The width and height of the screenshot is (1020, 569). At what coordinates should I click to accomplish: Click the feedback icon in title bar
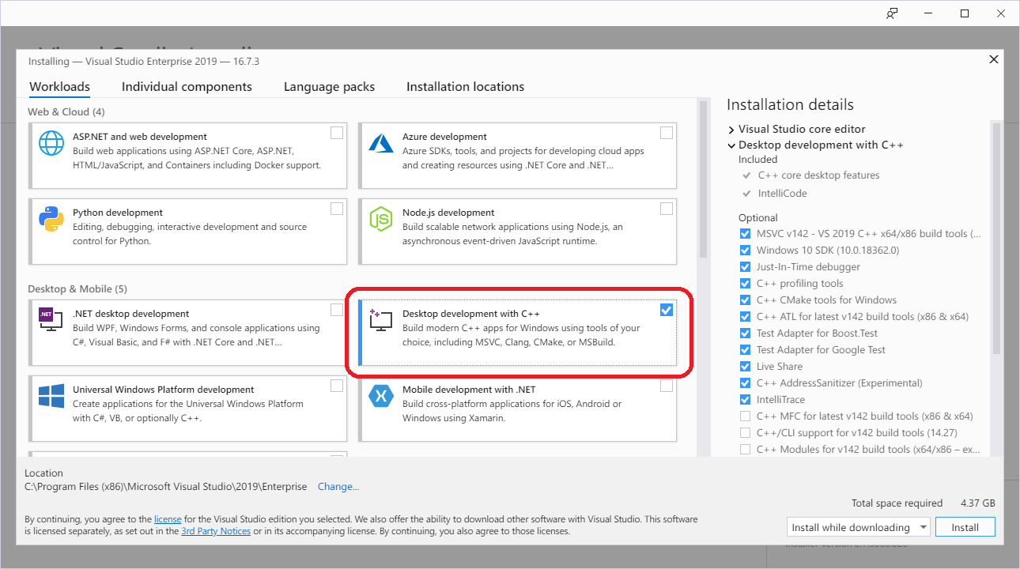(892, 13)
